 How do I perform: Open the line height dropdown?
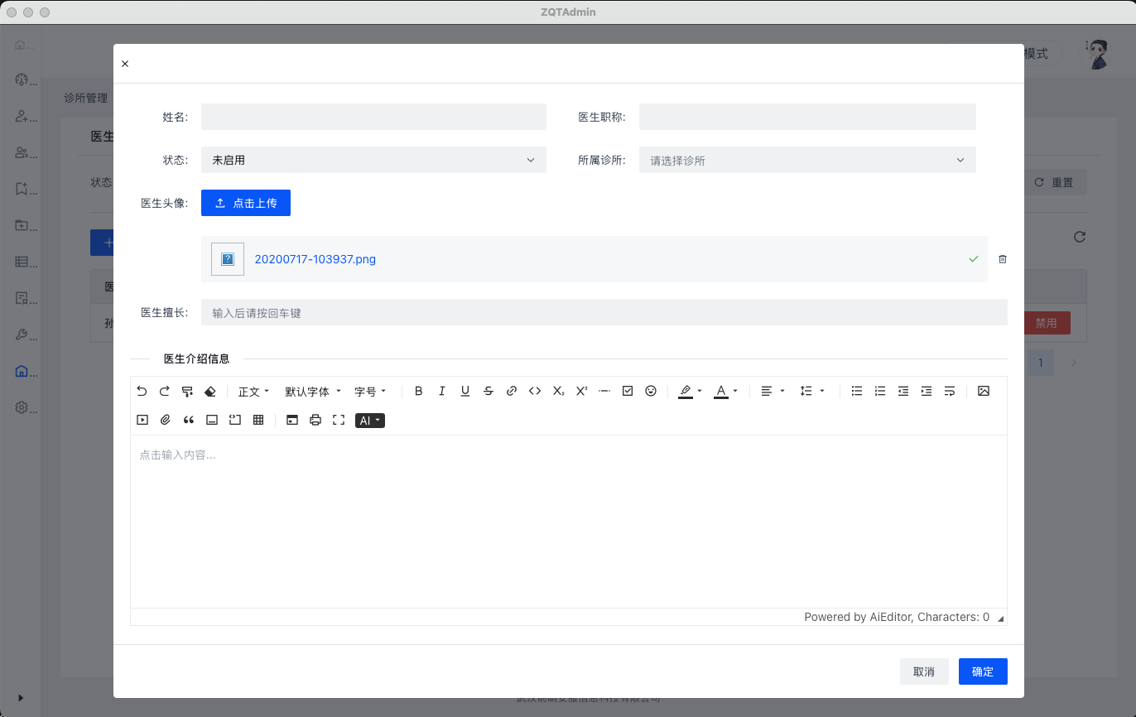click(811, 391)
